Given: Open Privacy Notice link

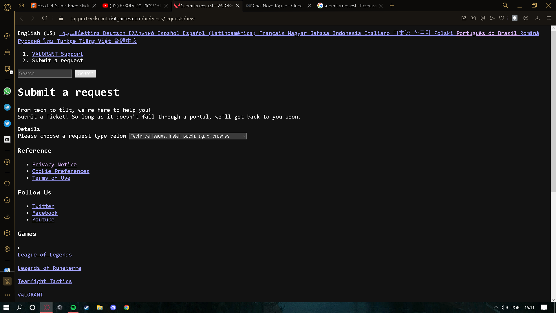Looking at the screenshot, I should [54, 165].
